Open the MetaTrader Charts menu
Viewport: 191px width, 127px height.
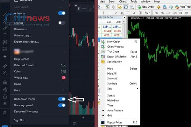coord(123,2)
